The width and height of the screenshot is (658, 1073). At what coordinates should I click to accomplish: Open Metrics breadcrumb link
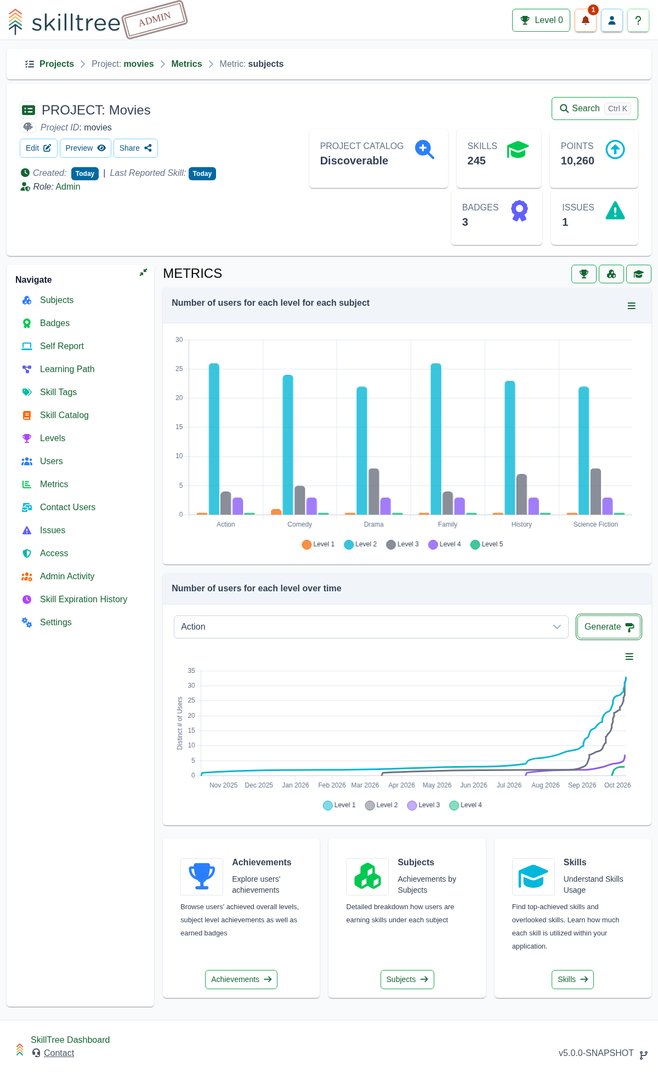(x=186, y=64)
